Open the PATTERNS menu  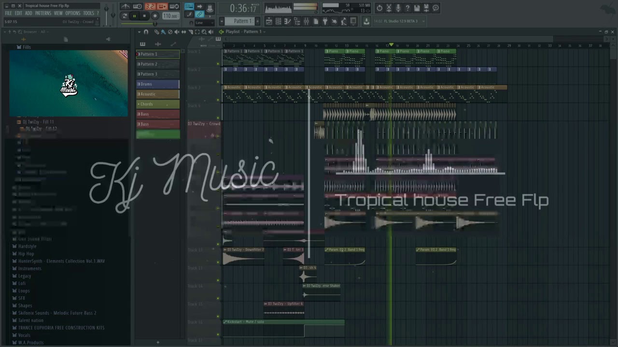[43, 13]
